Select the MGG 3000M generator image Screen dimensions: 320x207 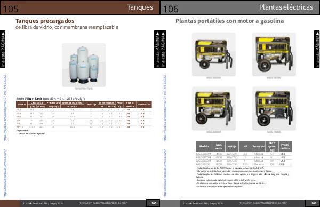pyautogui.click(x=214, y=54)
